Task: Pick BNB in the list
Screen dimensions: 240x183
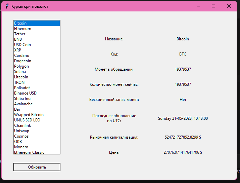Action: 37,39
